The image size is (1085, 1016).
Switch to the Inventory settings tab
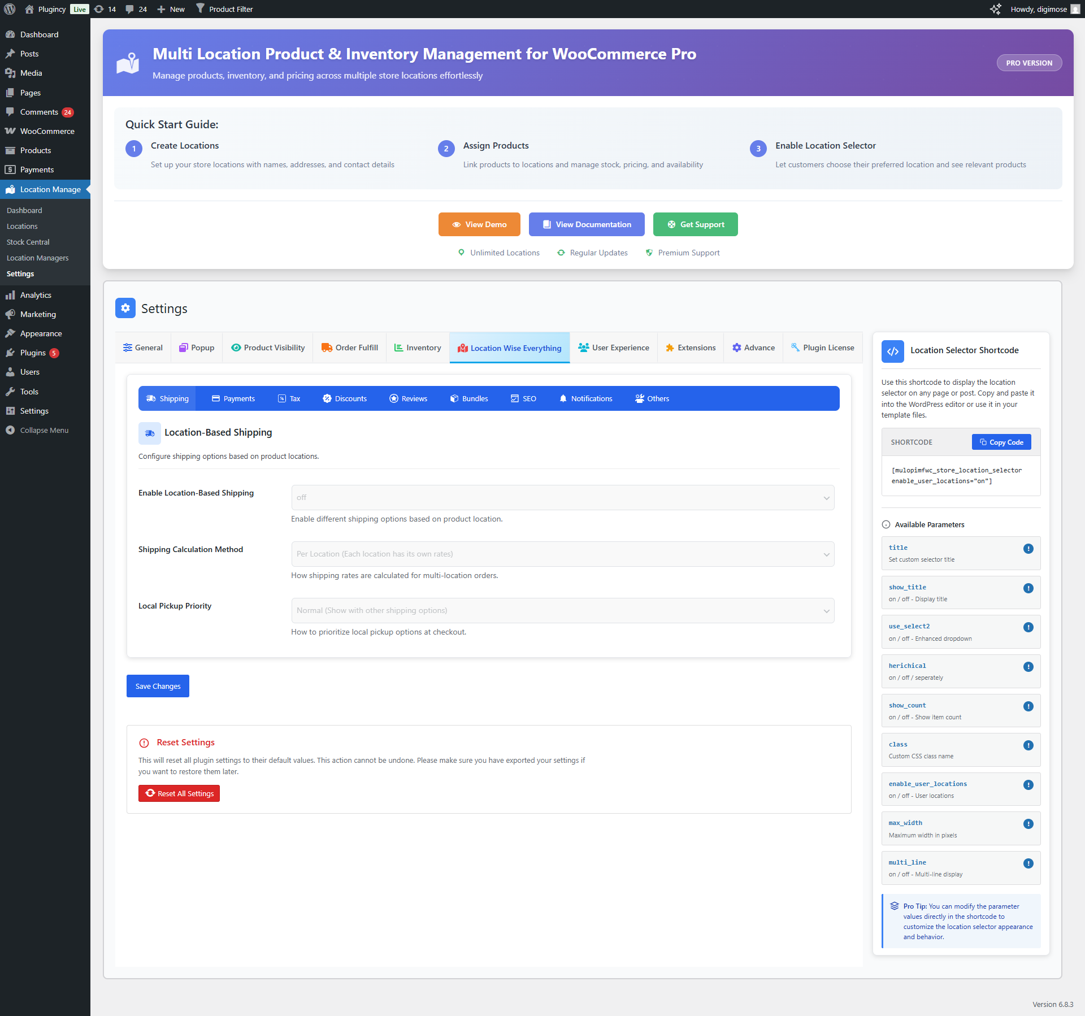pos(418,348)
